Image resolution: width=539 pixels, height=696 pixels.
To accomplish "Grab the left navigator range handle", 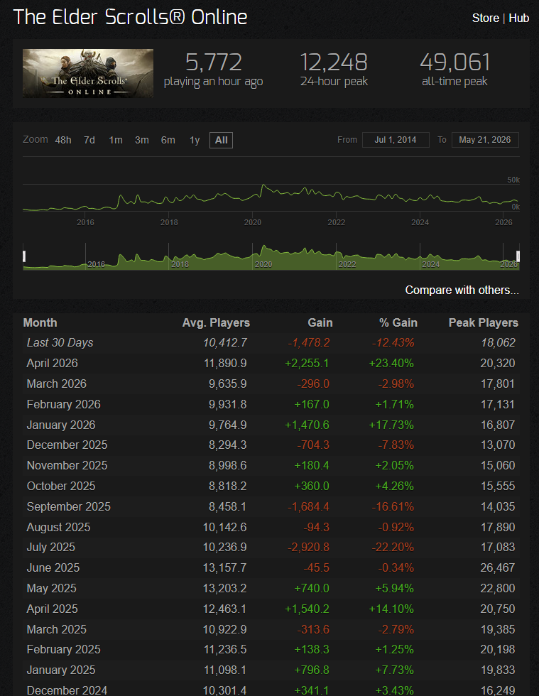I will pyautogui.click(x=24, y=256).
